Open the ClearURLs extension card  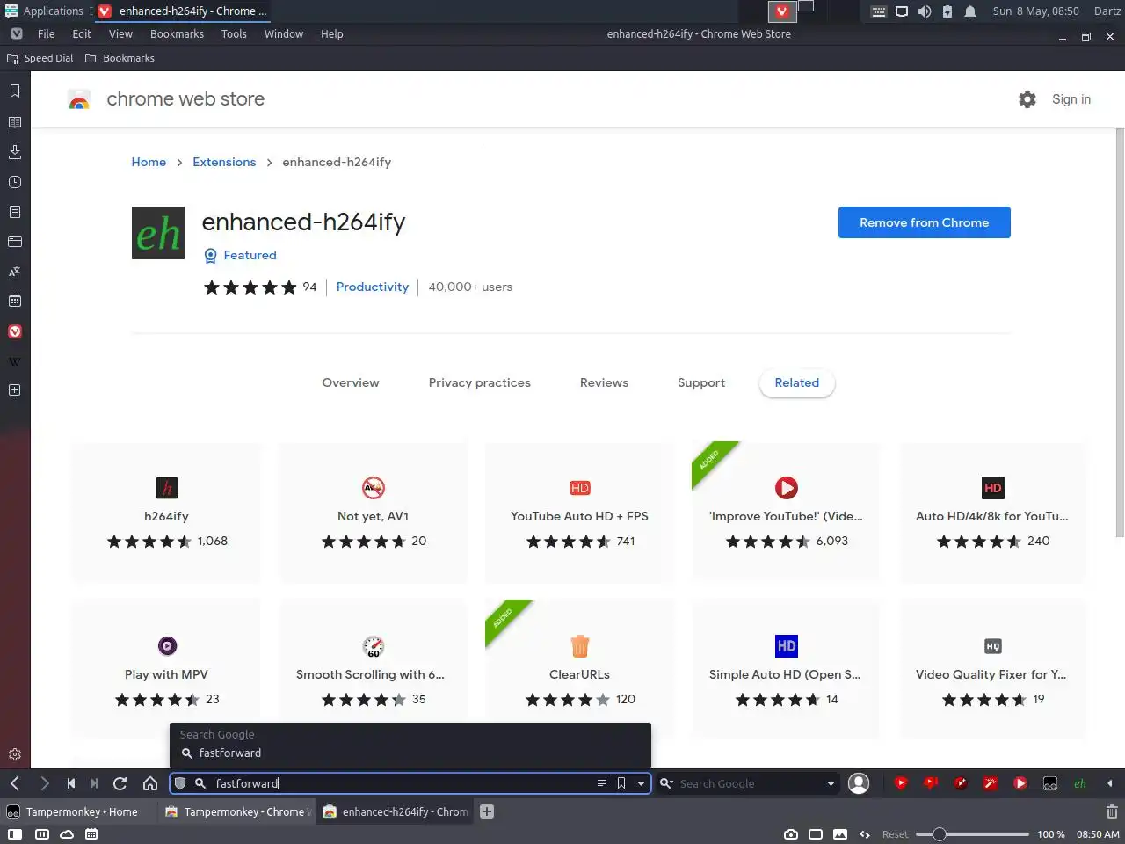(579, 670)
